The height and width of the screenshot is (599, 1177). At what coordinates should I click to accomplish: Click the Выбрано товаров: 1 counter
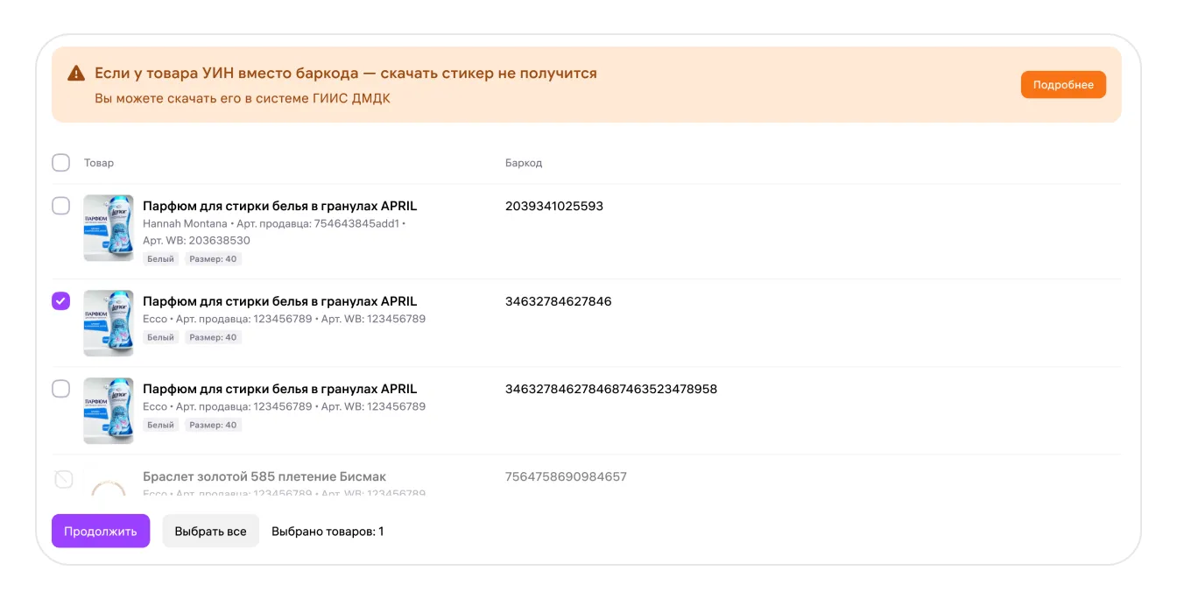(x=328, y=532)
